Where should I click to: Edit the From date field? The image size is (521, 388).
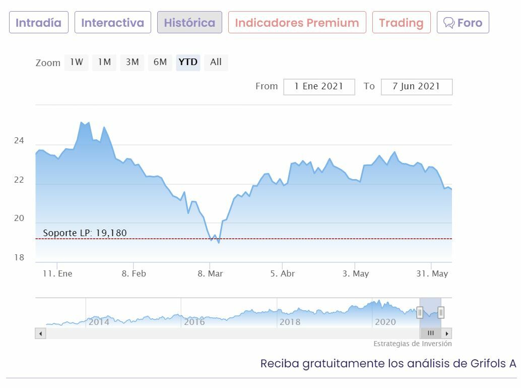click(319, 86)
